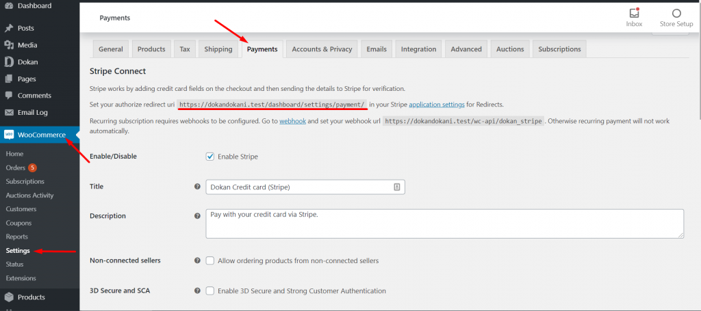This screenshot has height=311, width=701.
Task: Open Accounts & Privacy tab
Action: (322, 49)
